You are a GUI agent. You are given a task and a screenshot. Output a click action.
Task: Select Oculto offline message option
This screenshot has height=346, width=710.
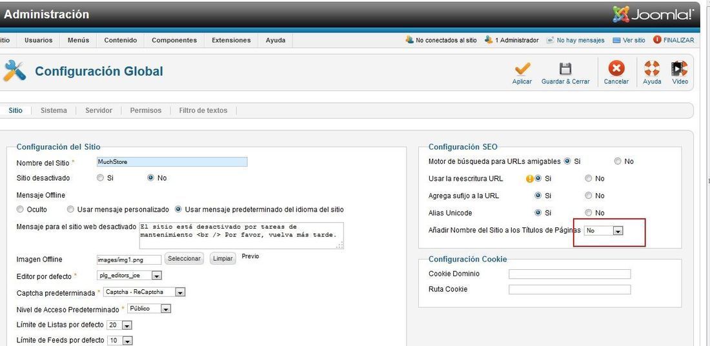pyautogui.click(x=20, y=210)
